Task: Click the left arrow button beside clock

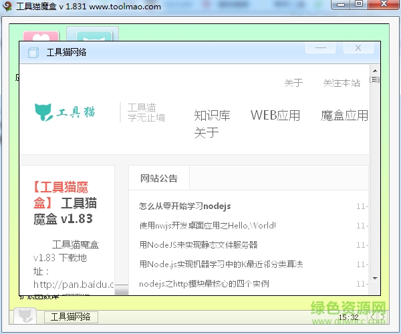Action: pyautogui.click(x=373, y=317)
